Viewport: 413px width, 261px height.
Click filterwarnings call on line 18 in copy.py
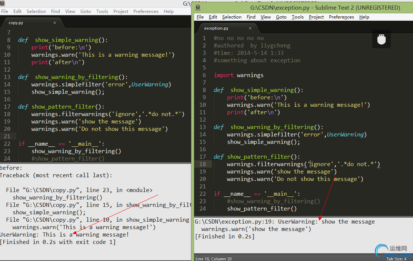(x=108, y=114)
